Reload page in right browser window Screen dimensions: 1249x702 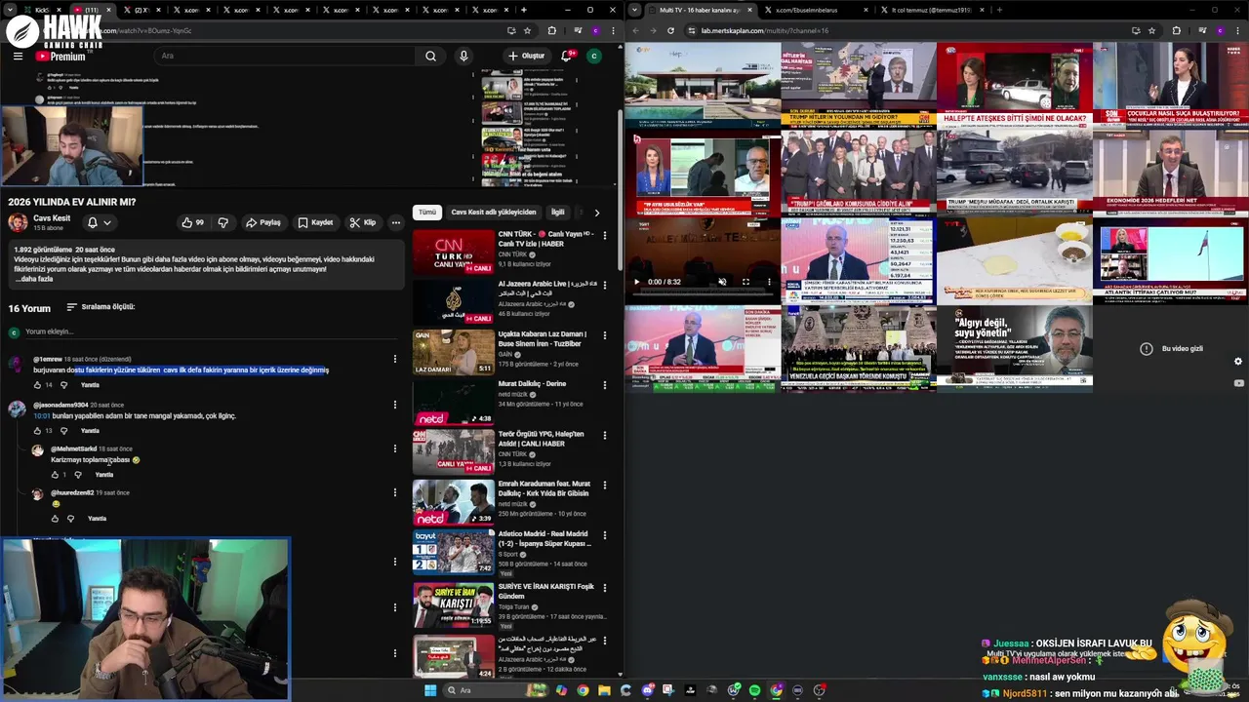670,30
